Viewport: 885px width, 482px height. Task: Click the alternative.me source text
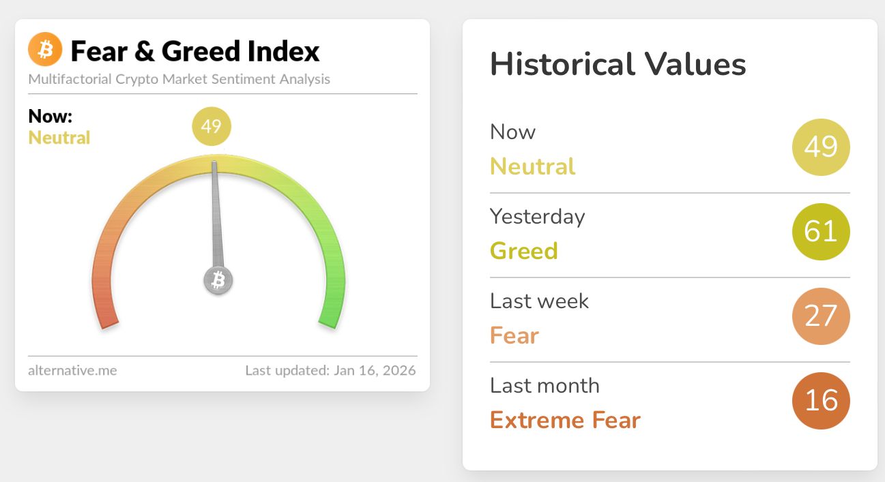point(72,371)
